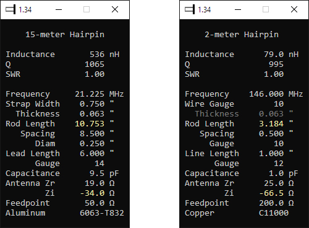Close the 2-meter Hairpin window
The image size is (309, 228).
pyautogui.click(x=294, y=9)
